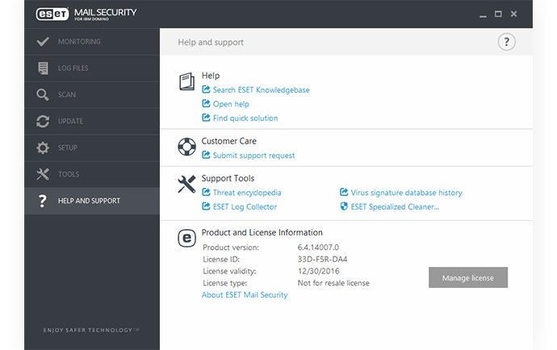Click the external link icon beside Find quick solution
Viewport: 557px width, 350px height.
pyautogui.click(x=206, y=118)
